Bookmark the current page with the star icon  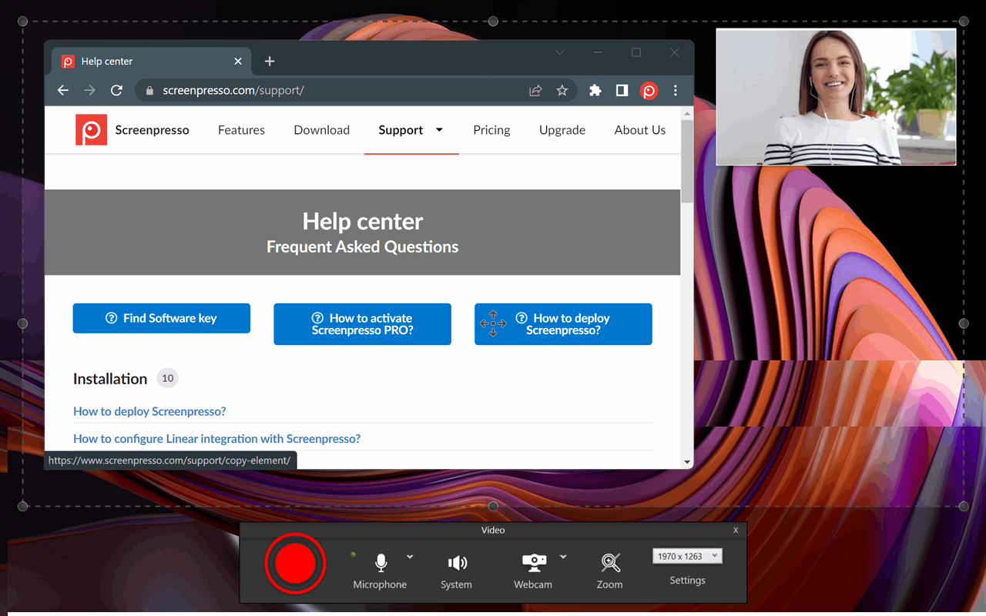click(562, 90)
